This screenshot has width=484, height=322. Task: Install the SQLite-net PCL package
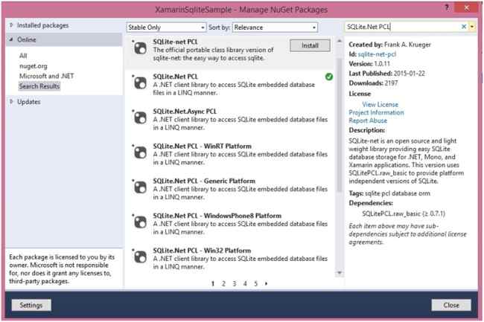pyautogui.click(x=310, y=45)
